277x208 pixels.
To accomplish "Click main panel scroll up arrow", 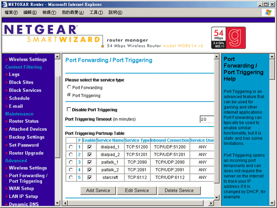I will pos(216,57).
